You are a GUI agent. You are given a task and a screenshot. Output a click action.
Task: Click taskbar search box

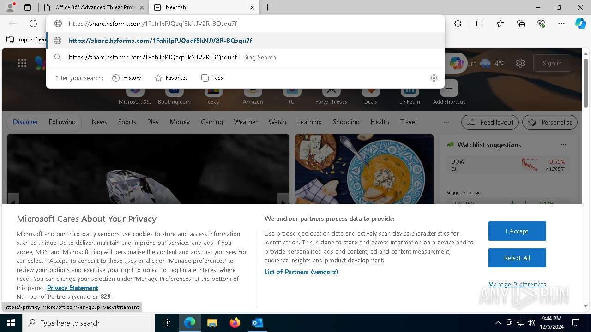89,323
